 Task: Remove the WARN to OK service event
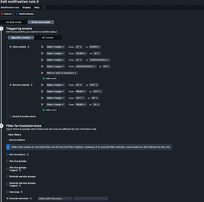click(x=42, y=104)
